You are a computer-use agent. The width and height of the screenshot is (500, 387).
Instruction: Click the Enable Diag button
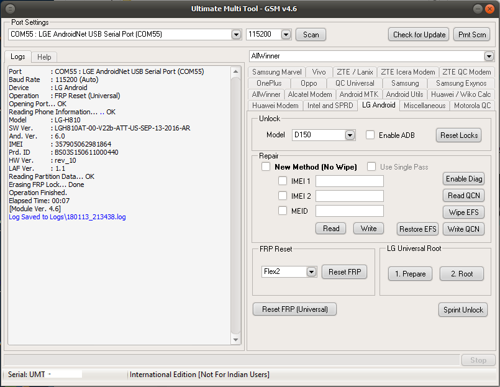pyautogui.click(x=463, y=179)
